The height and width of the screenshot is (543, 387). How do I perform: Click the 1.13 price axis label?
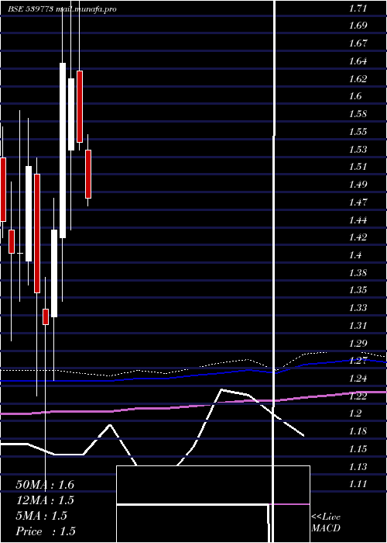click(x=358, y=467)
